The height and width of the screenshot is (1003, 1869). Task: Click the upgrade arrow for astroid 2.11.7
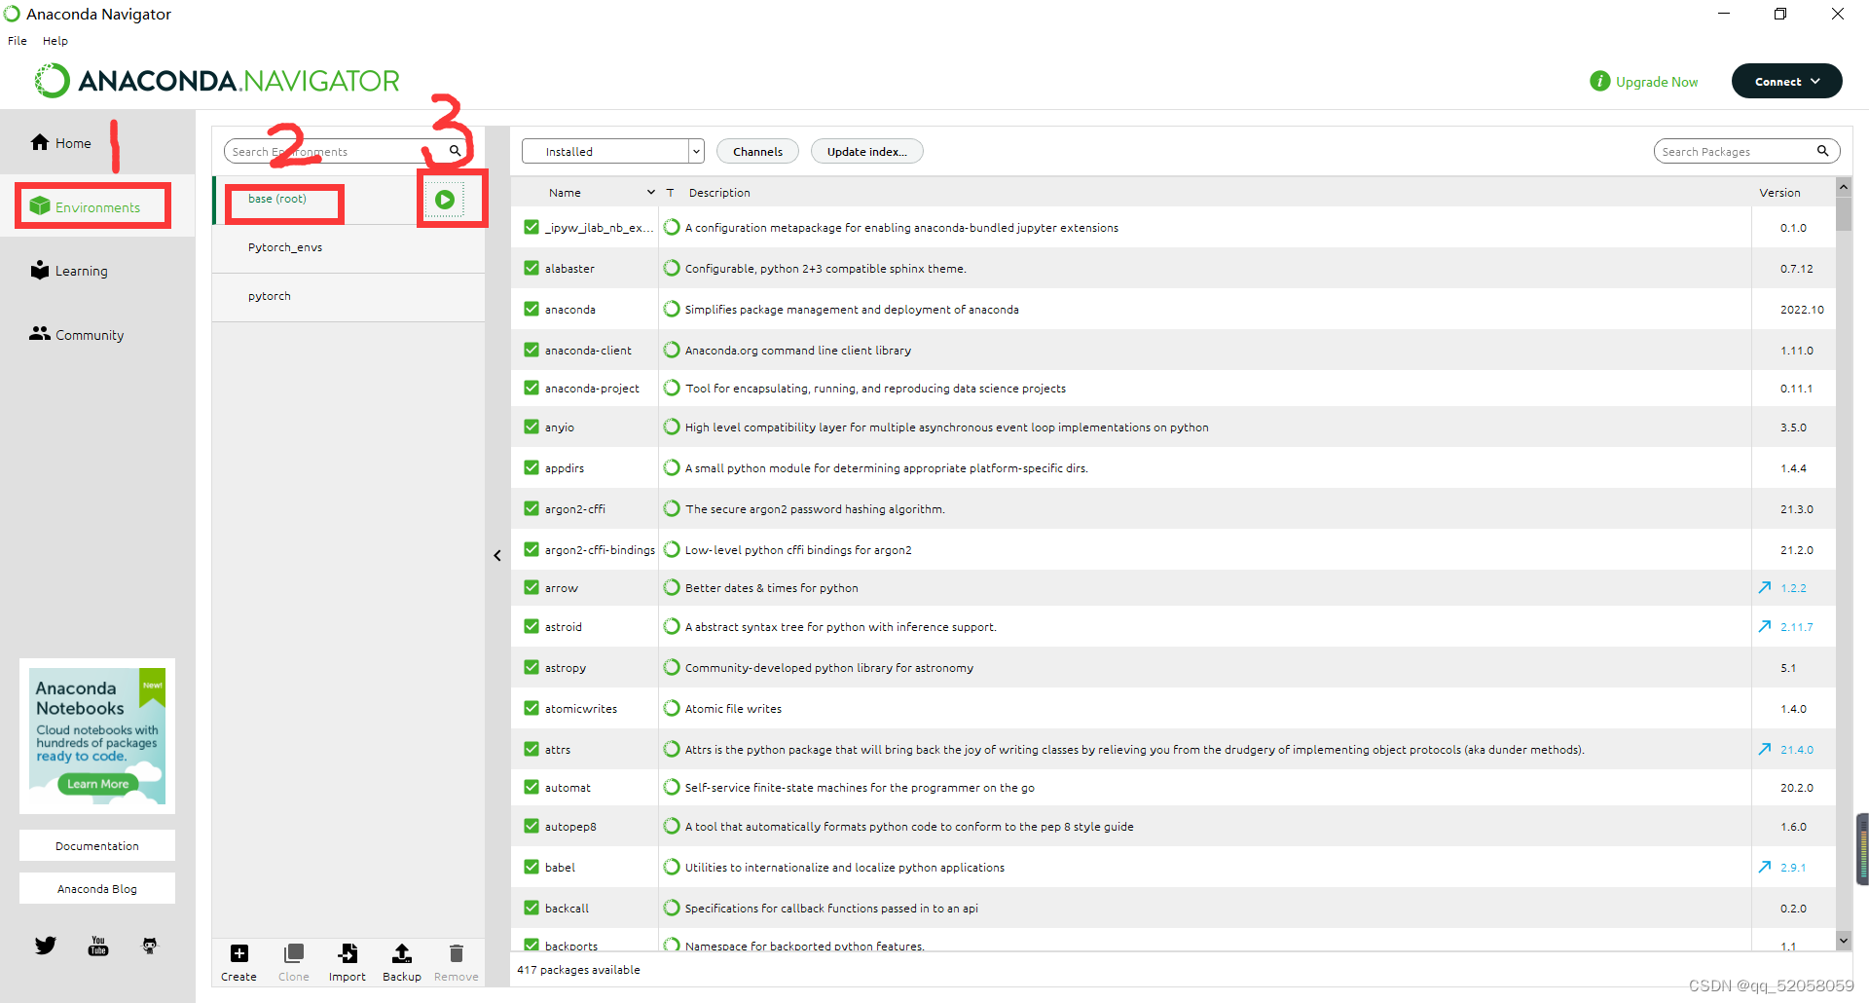click(x=1765, y=626)
